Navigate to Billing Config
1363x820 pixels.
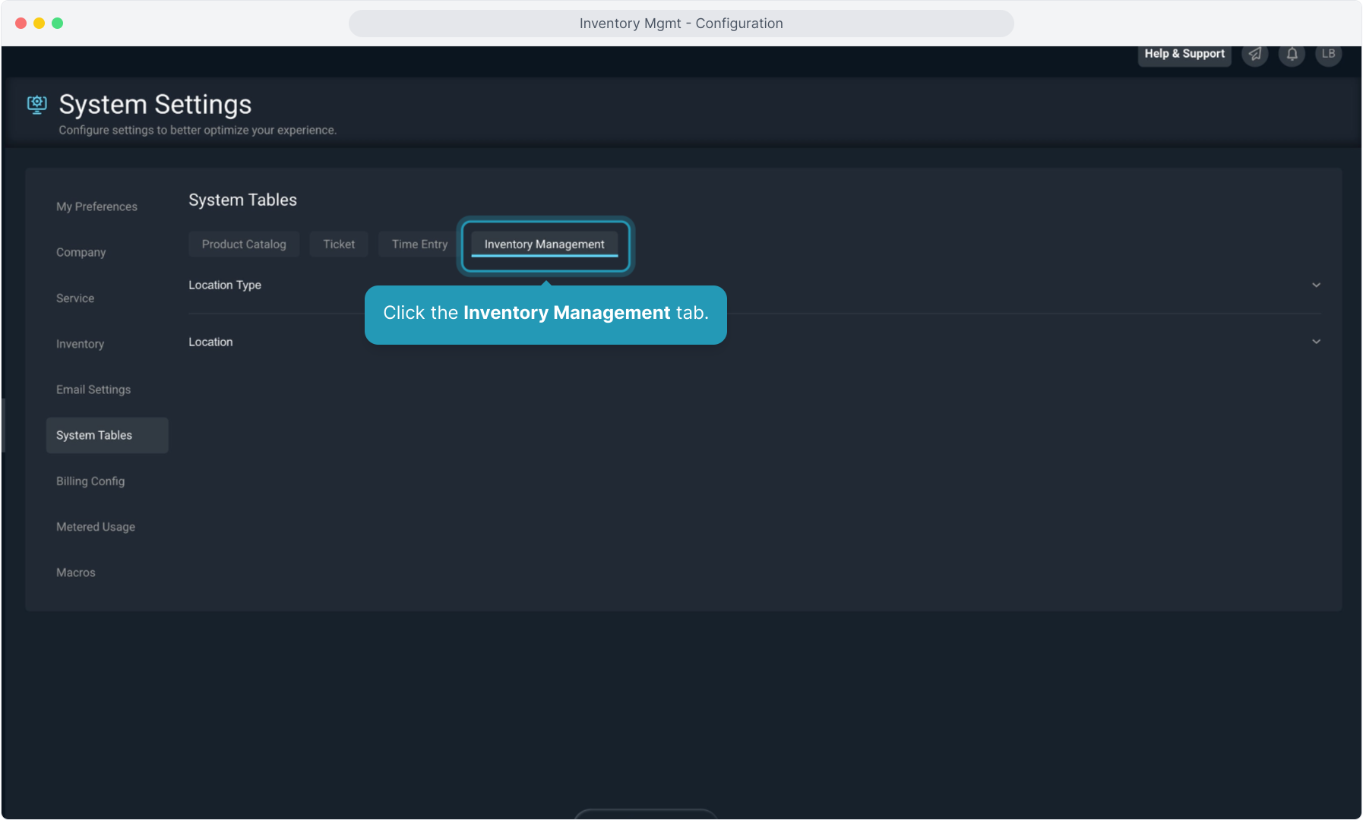[x=90, y=481]
